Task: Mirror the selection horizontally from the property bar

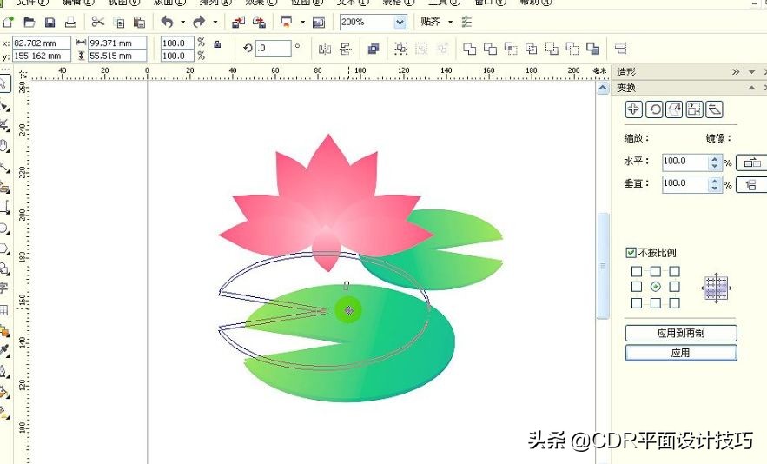Action: [x=325, y=49]
